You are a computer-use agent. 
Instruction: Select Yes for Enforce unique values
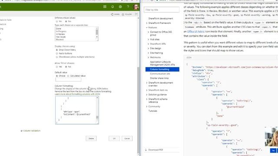point(57,21)
